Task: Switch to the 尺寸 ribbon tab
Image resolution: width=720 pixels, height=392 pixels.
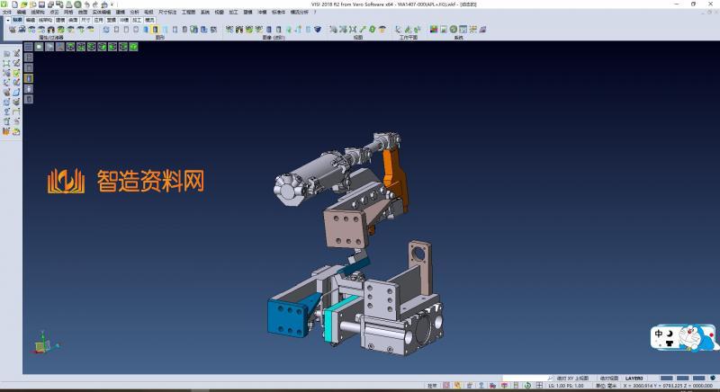Action: point(85,19)
